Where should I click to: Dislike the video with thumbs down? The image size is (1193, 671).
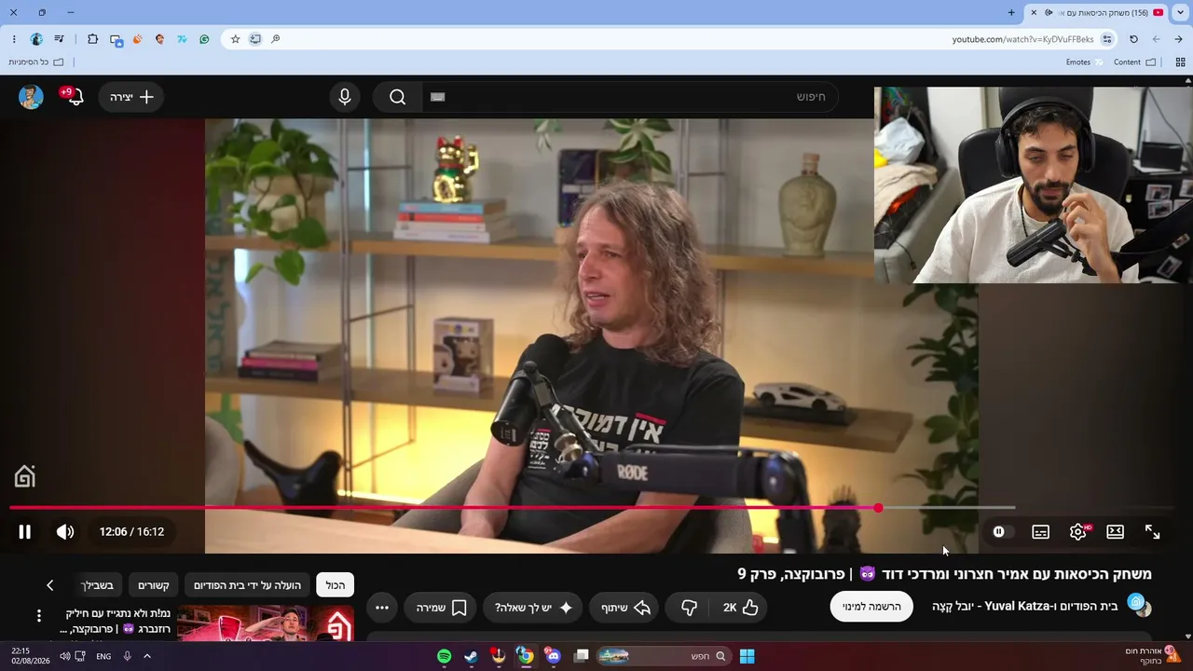690,608
